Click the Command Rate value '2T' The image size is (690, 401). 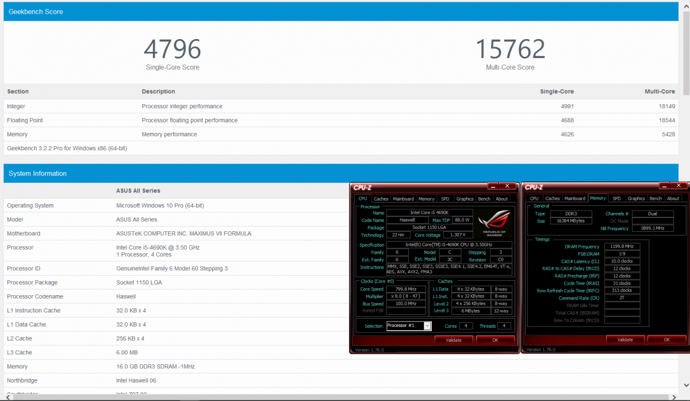point(622,298)
